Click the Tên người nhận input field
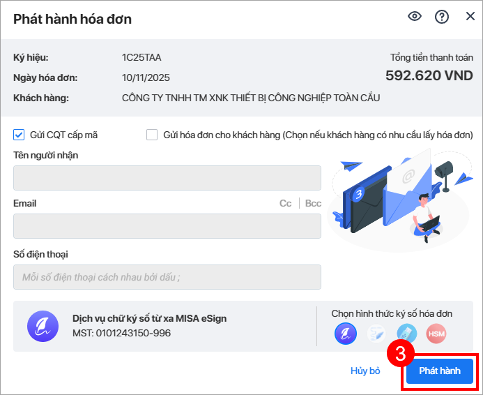This screenshot has height=395, width=483. (167, 178)
